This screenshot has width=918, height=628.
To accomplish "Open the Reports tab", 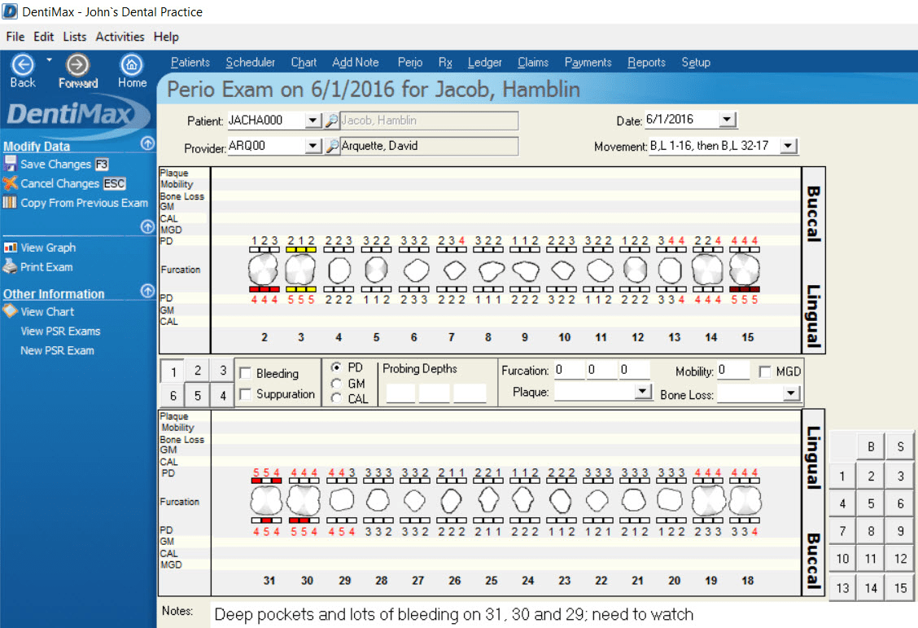I will [646, 63].
